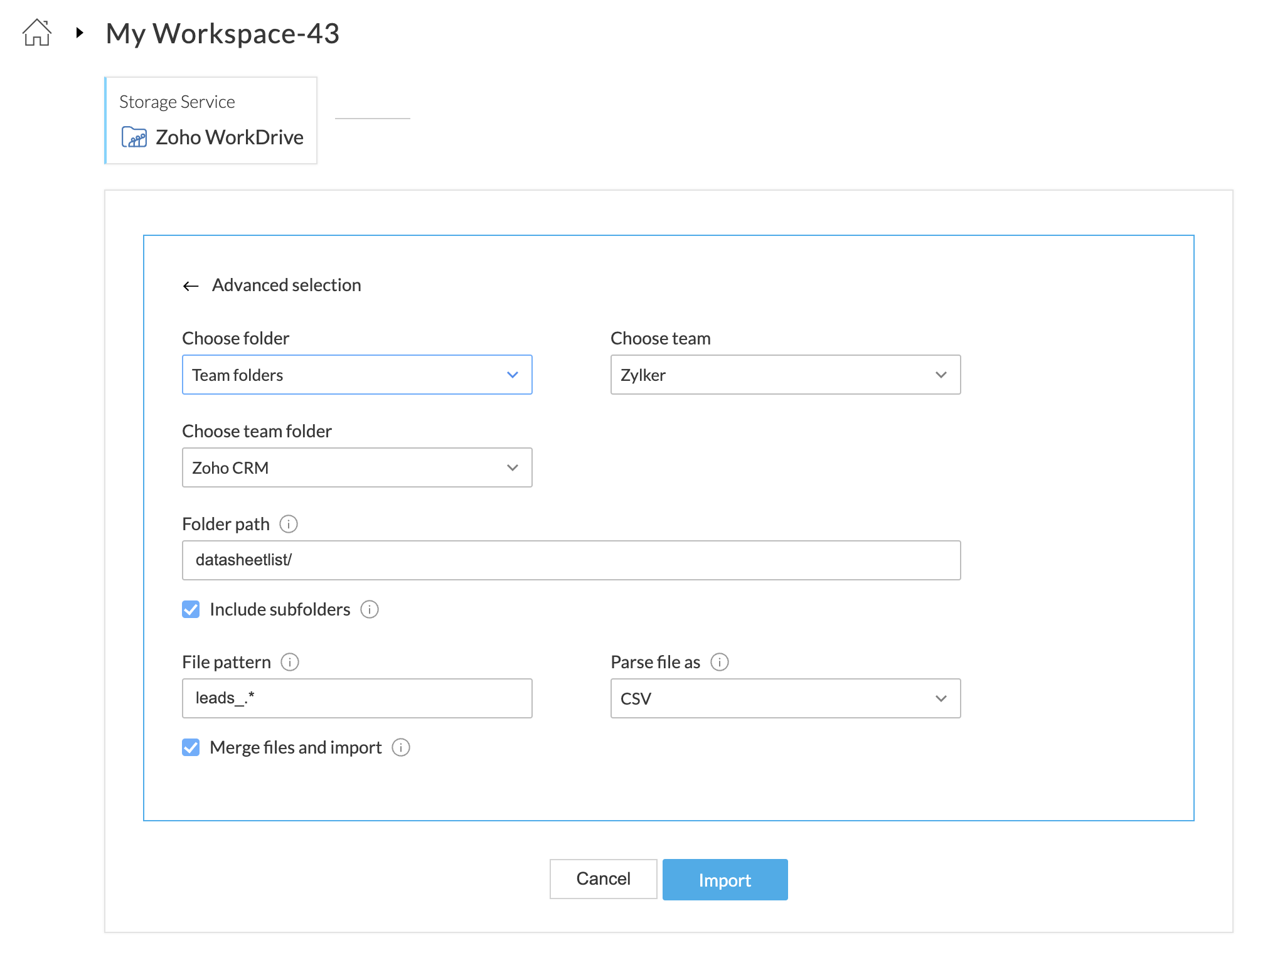
Task: Click the Folder path info icon
Action: tap(289, 524)
